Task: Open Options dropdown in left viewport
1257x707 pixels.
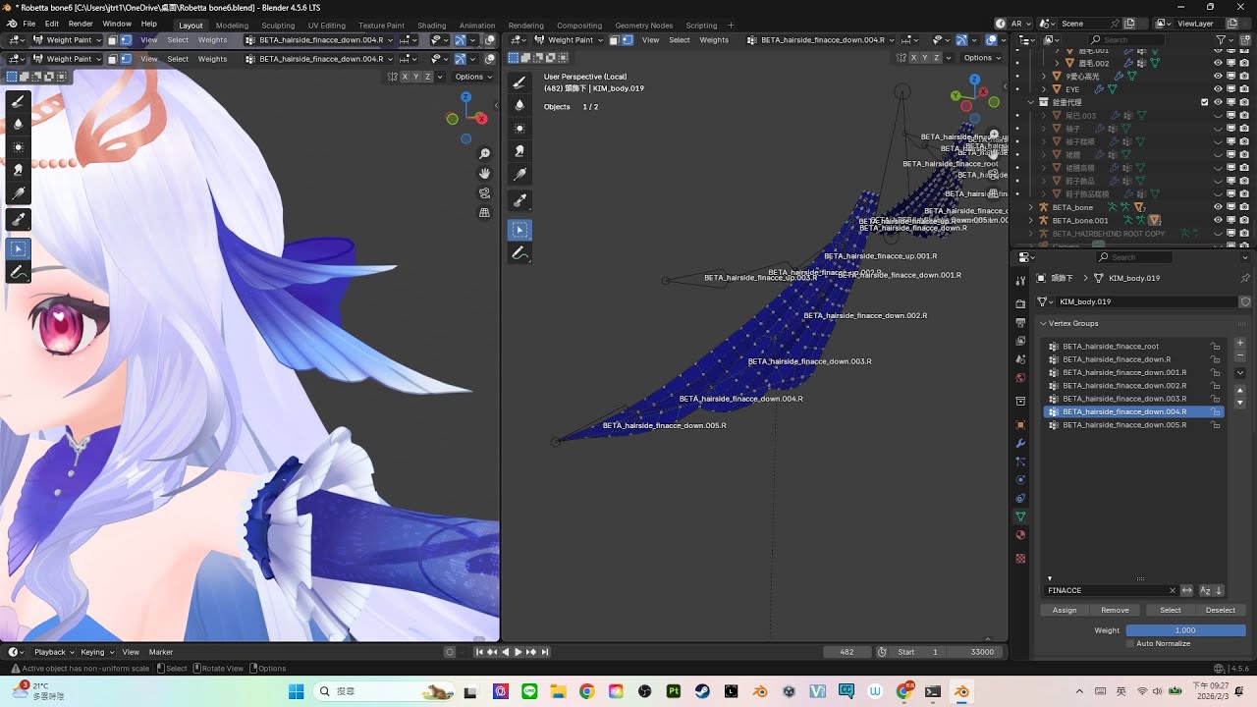Action: tap(473, 77)
